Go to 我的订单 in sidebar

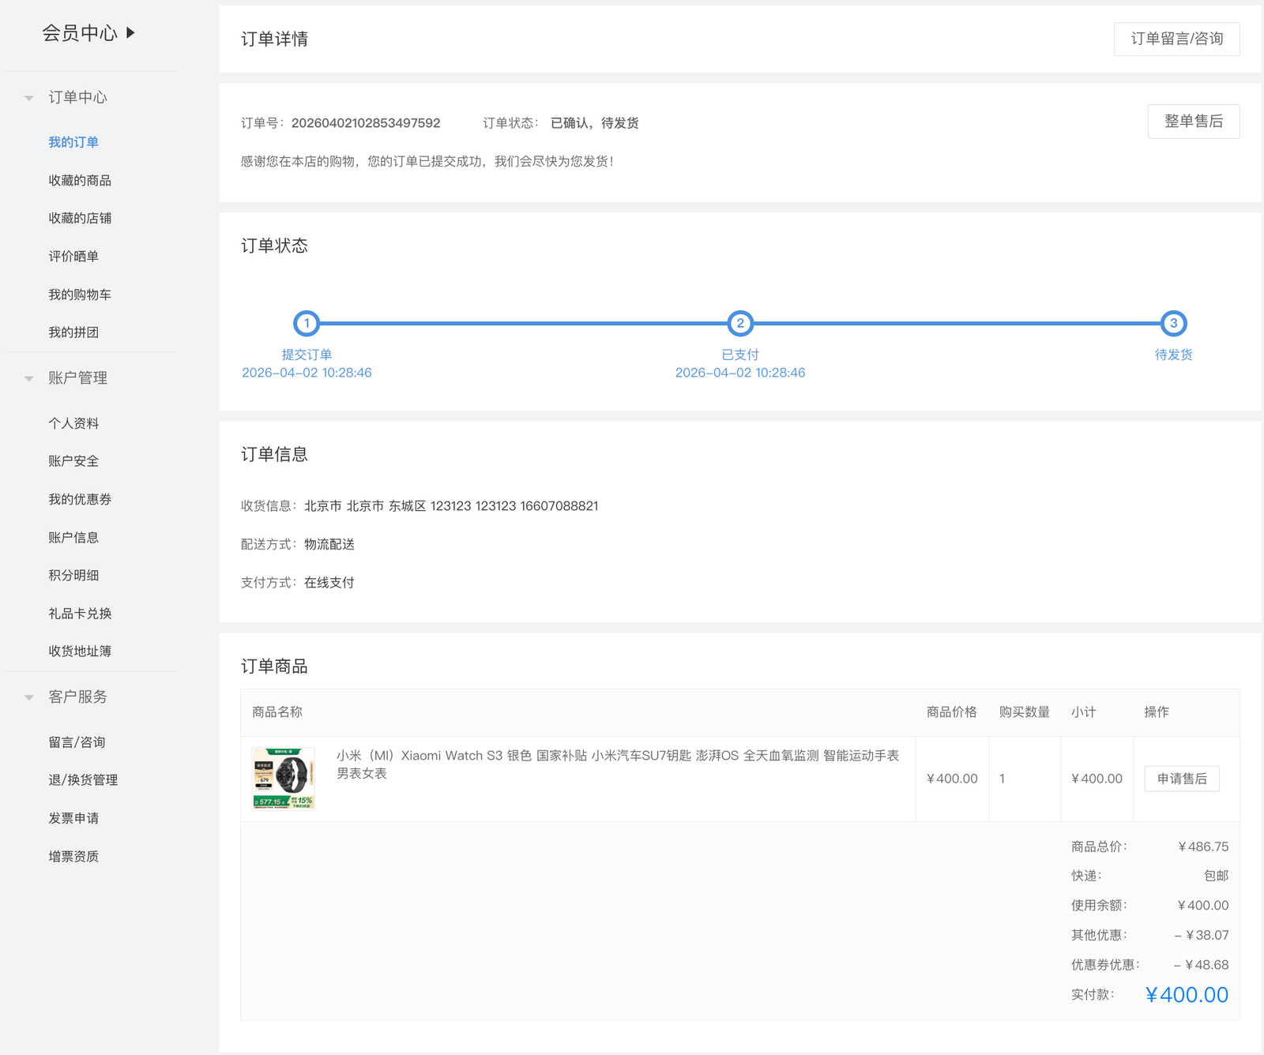73,142
